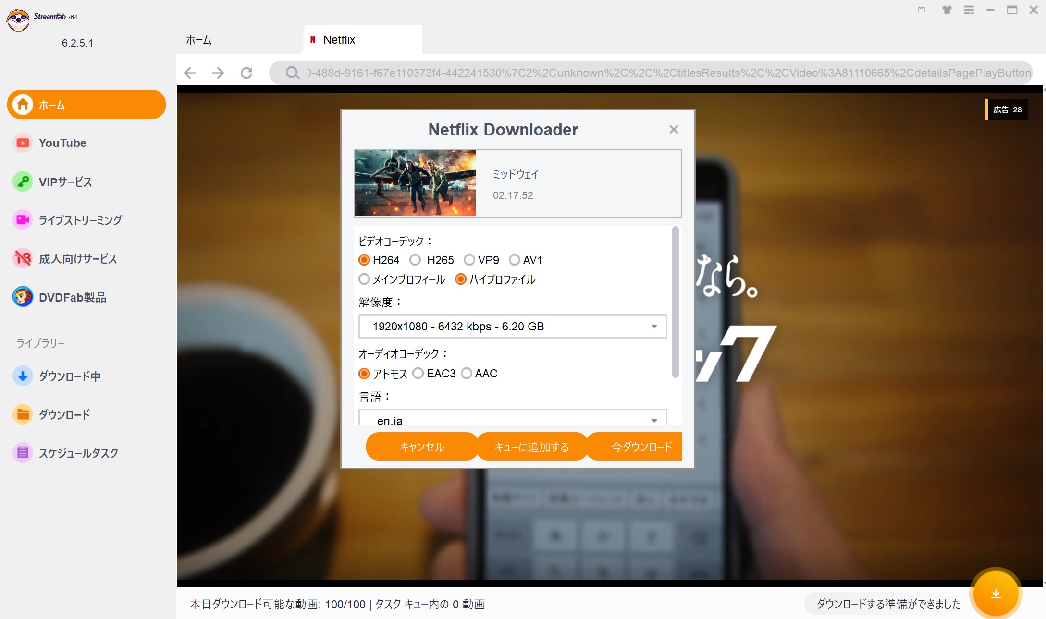Open live streaming camera icon
The height and width of the screenshot is (619, 1046).
(23, 220)
